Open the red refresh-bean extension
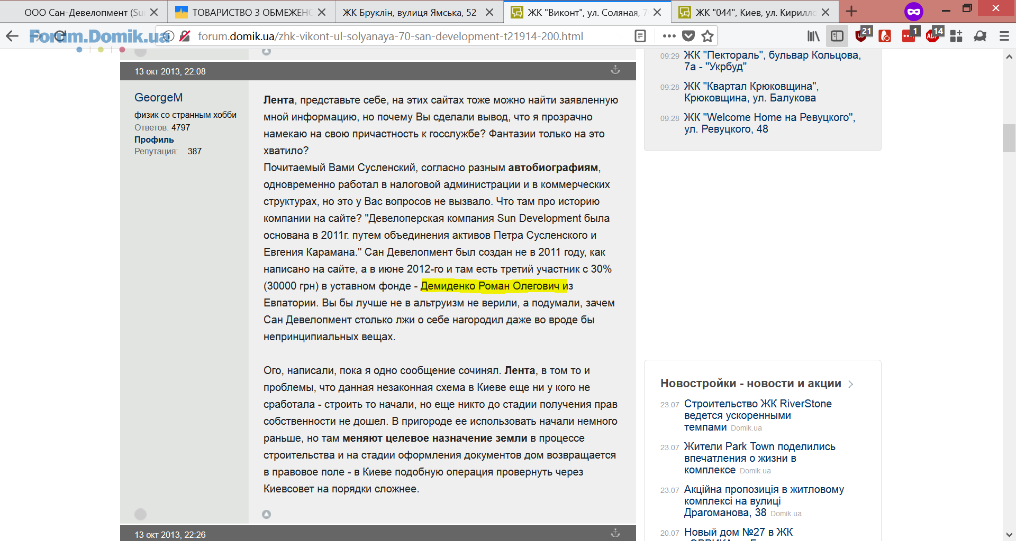Image resolution: width=1016 pixels, height=541 pixels. (885, 36)
